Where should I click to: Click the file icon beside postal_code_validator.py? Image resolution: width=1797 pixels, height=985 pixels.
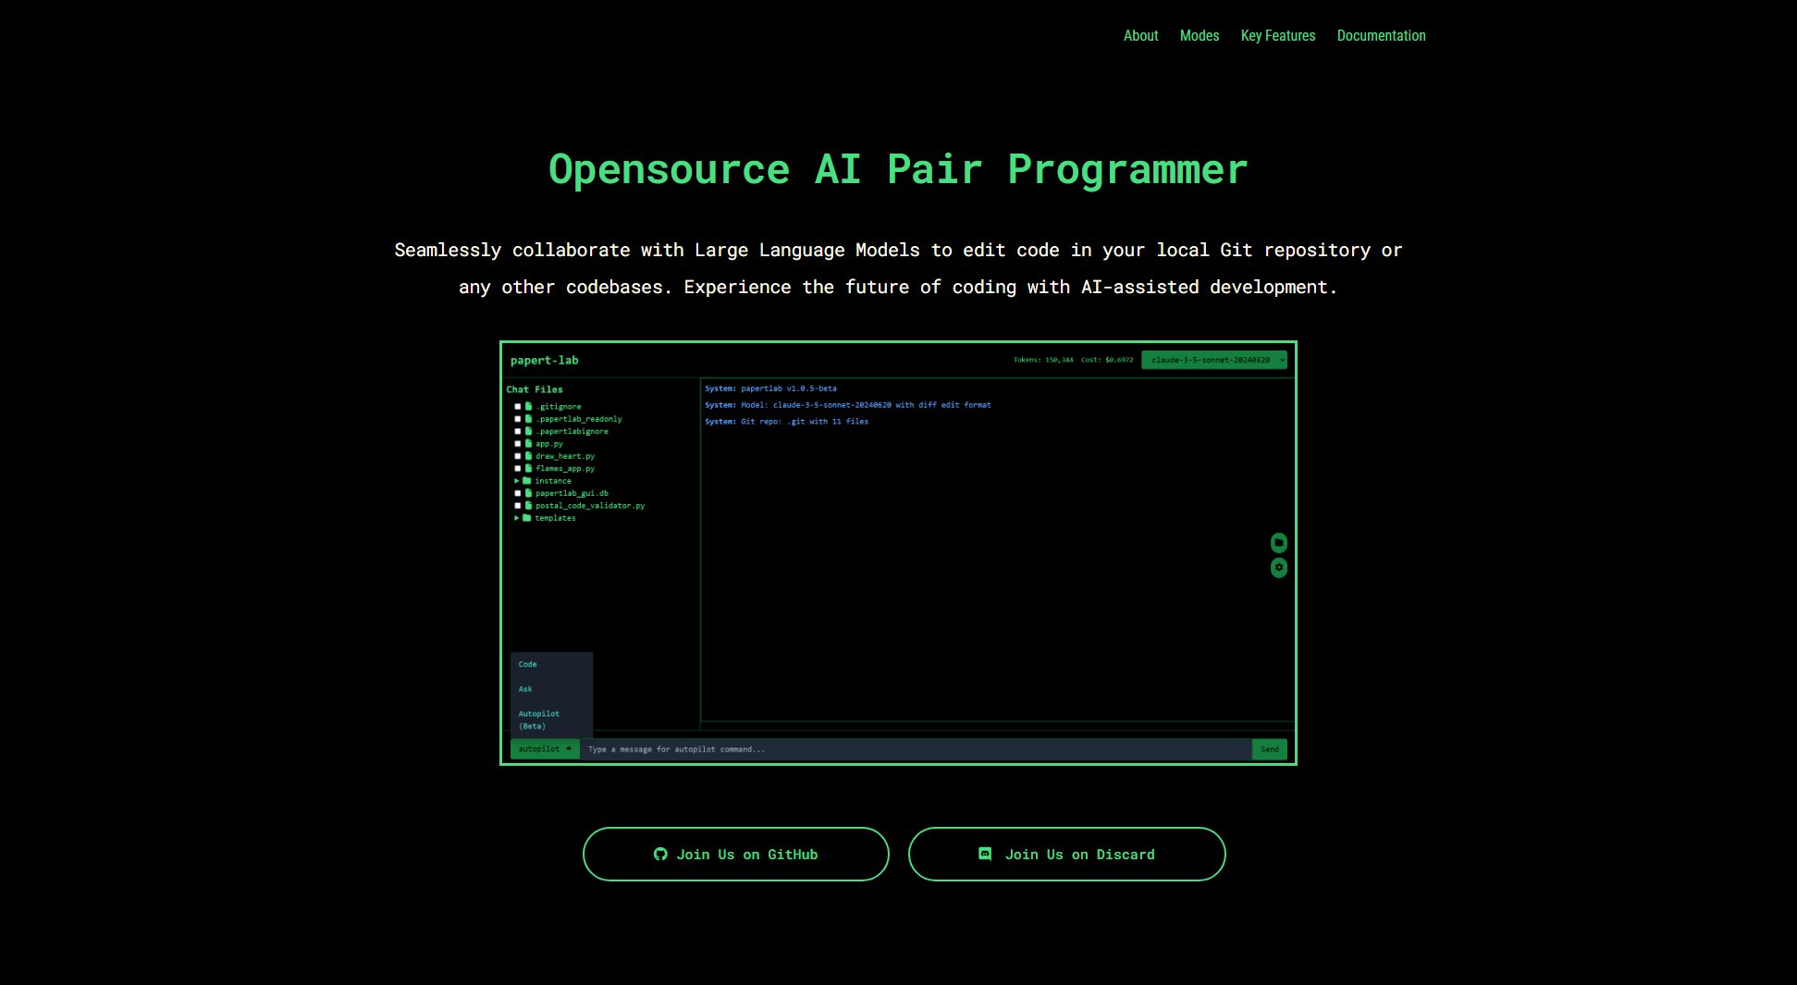tap(529, 506)
